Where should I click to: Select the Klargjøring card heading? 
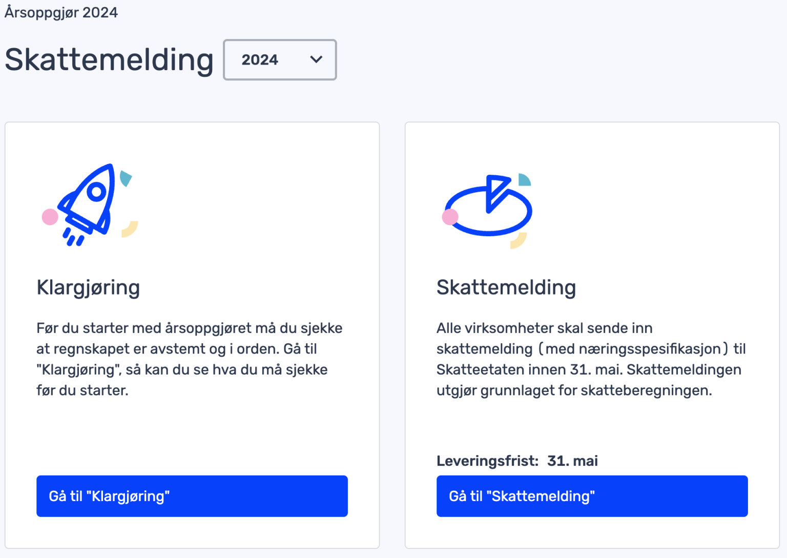tap(88, 287)
